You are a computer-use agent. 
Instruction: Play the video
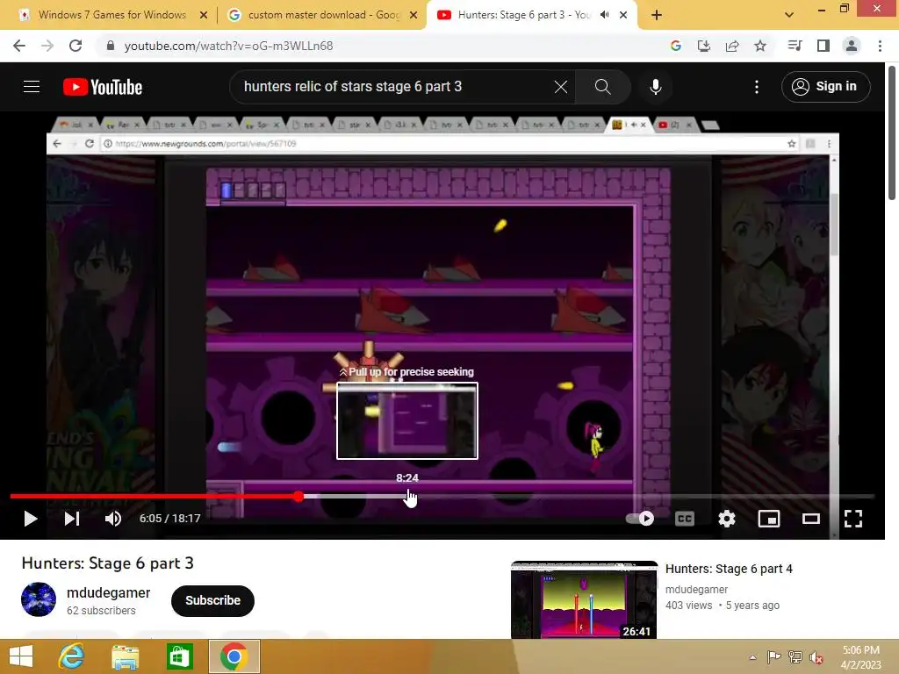click(31, 519)
